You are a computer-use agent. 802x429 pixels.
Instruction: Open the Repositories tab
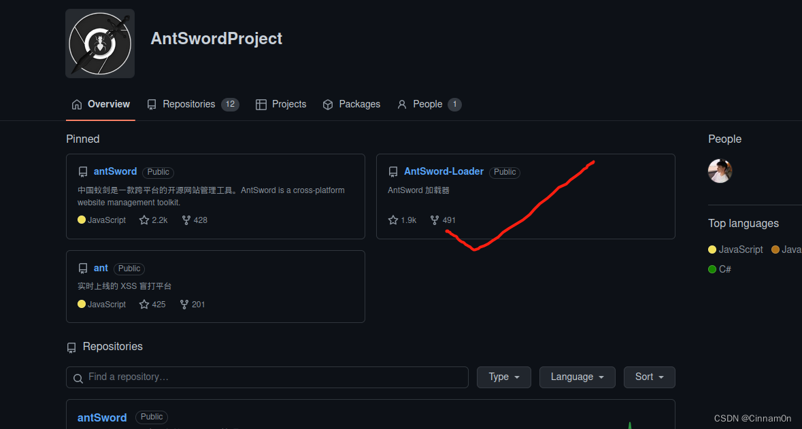point(193,104)
